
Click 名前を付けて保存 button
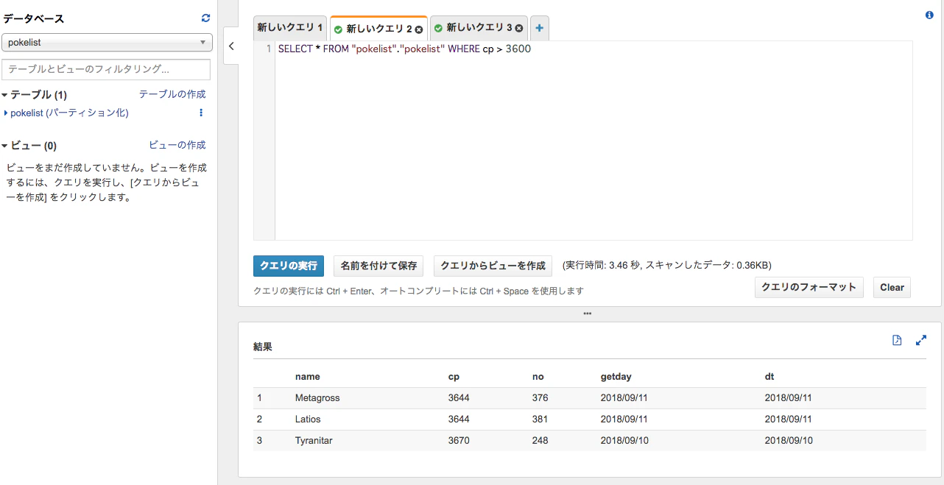click(x=378, y=266)
